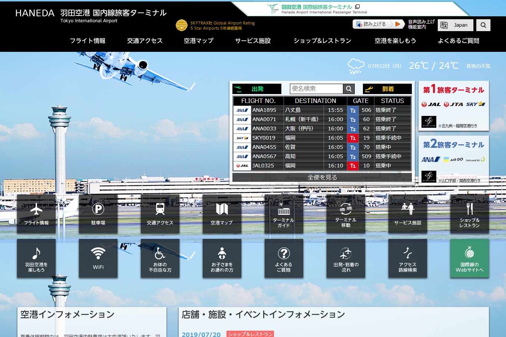Screen dimensions: 506x337
Task: Open 各地の天気 weather link
Action: (478, 66)
